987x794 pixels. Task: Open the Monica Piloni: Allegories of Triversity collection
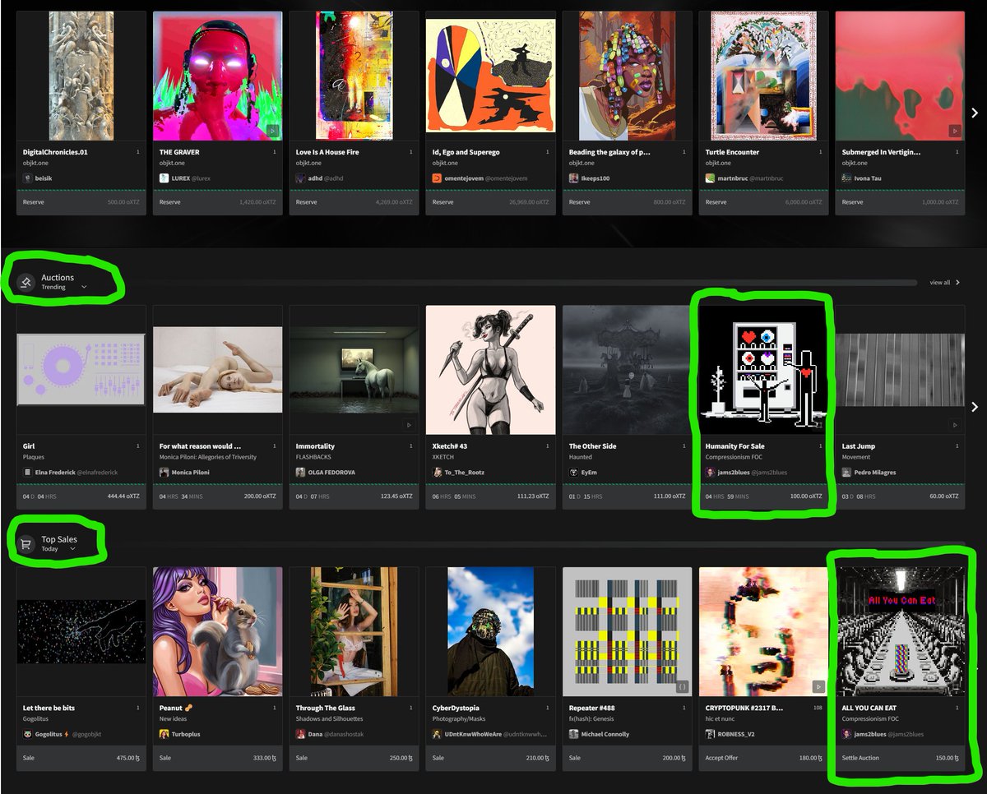coord(208,457)
